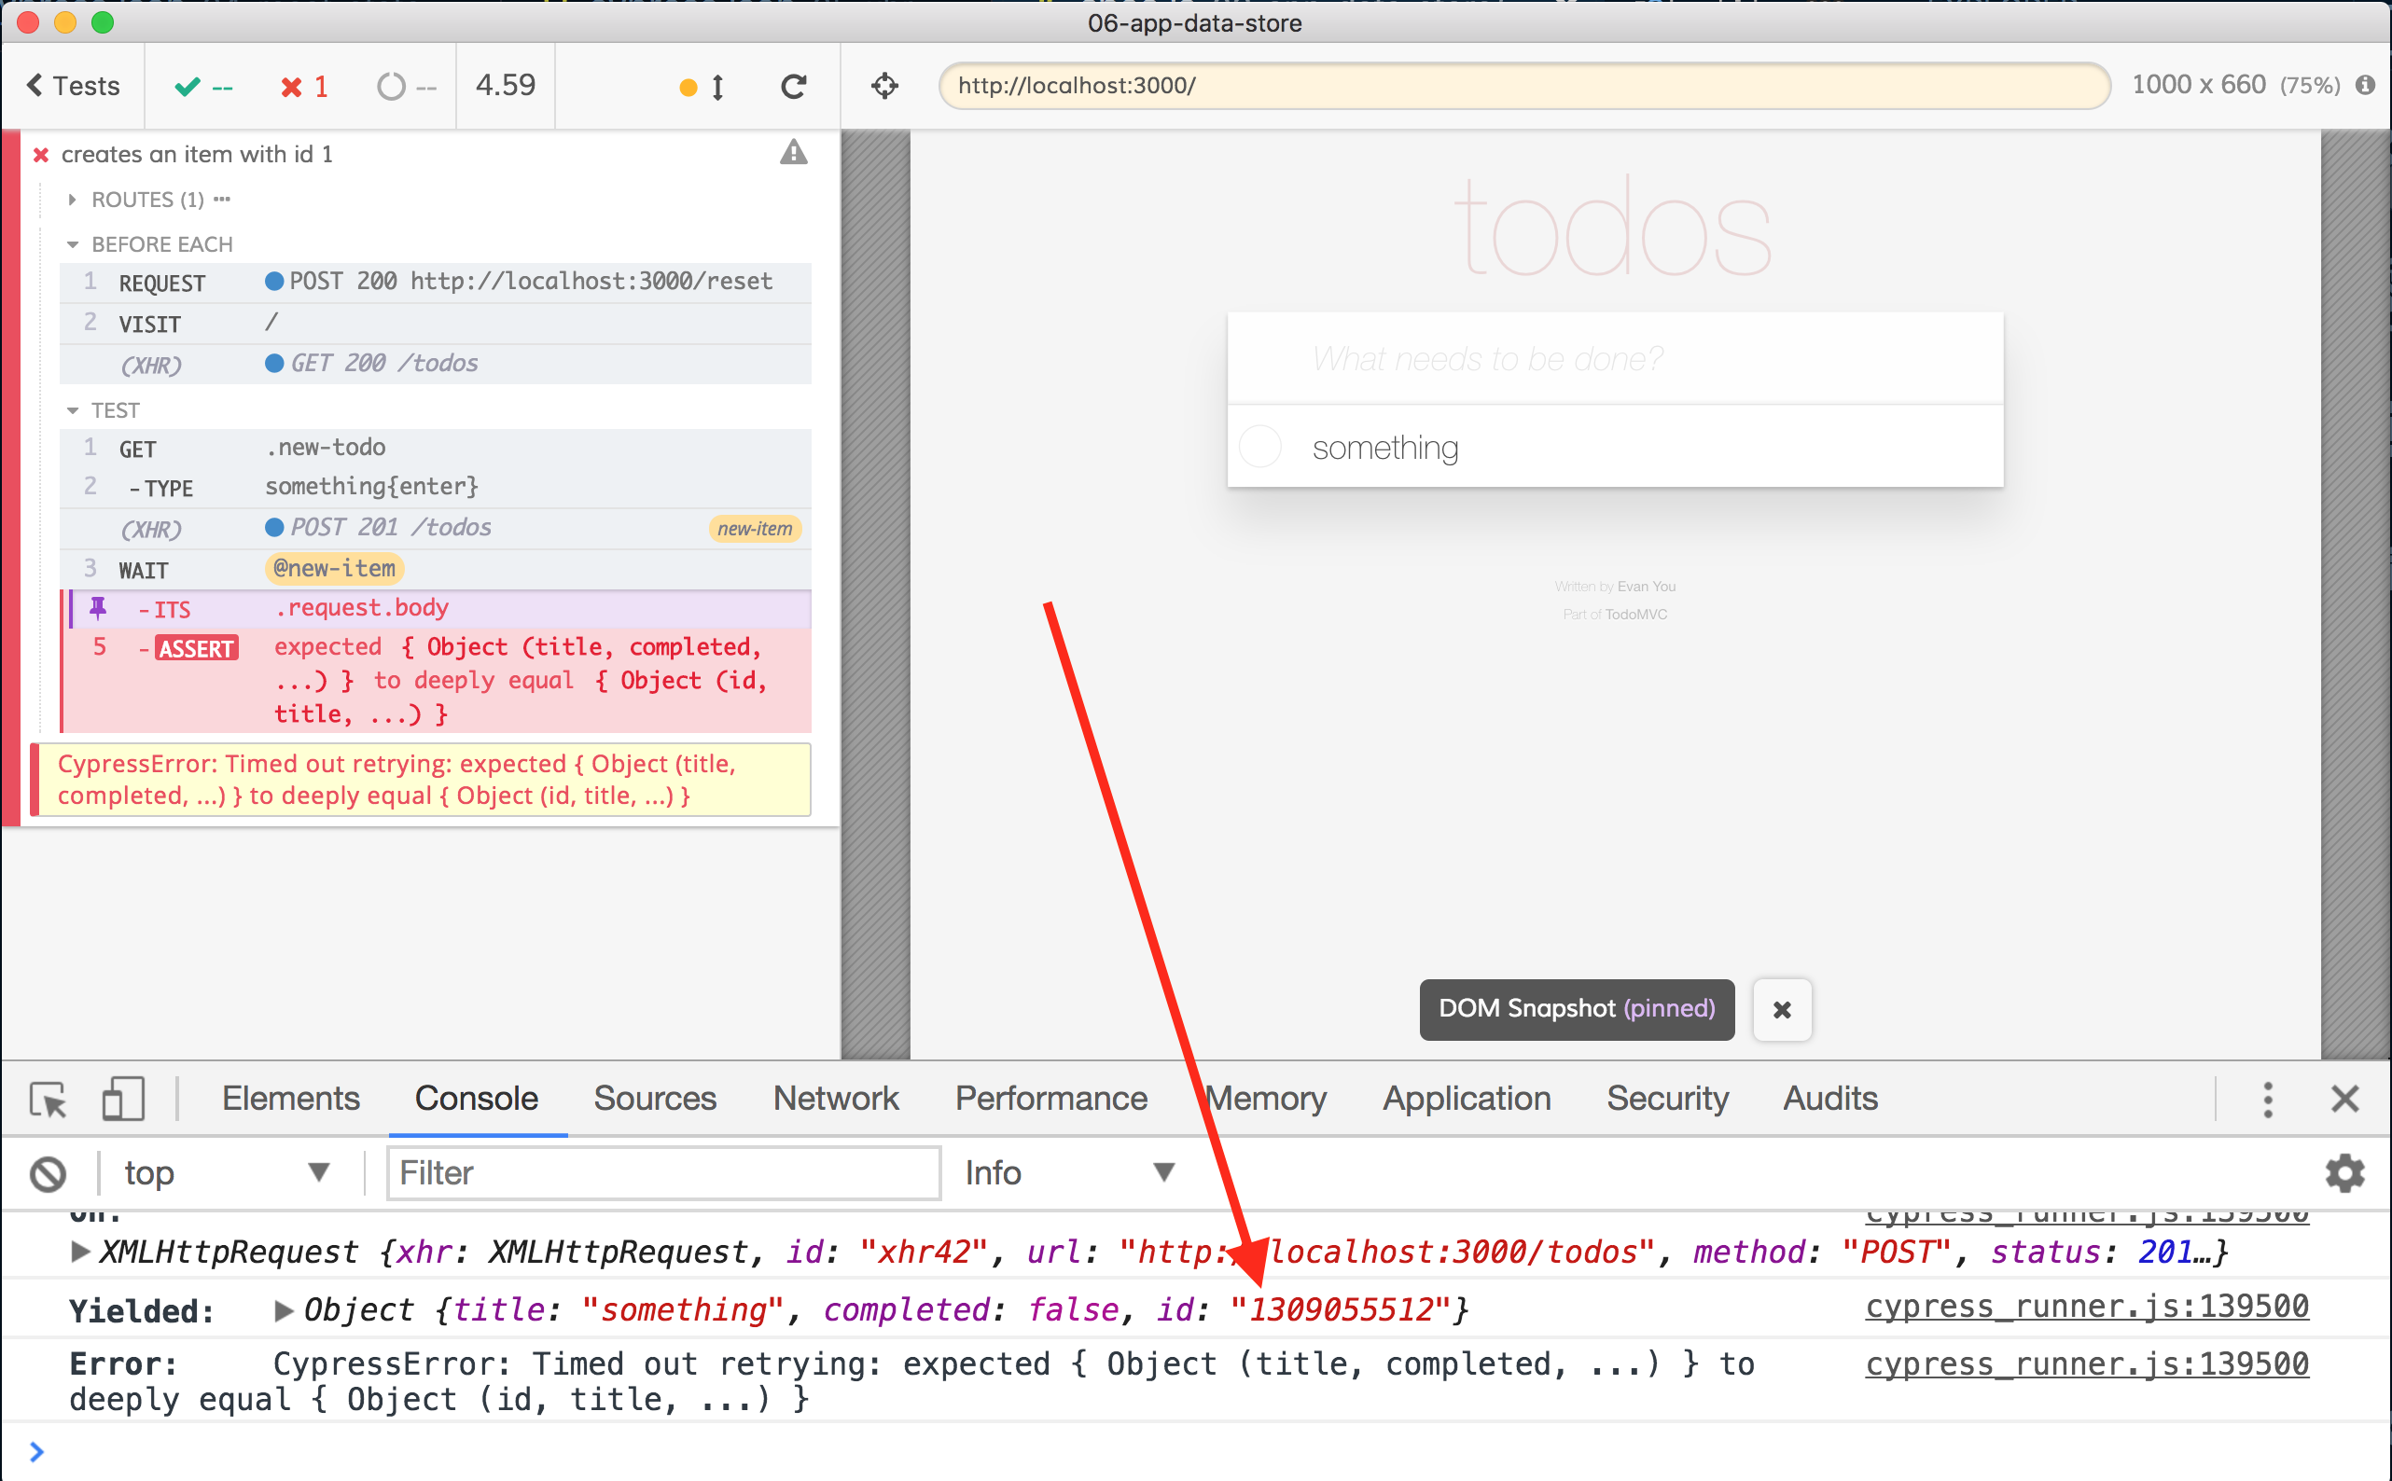Open cypress_runner.js:139500 link on Yielded row
Viewport: 2392px width, 1481px height.
coord(2086,1307)
